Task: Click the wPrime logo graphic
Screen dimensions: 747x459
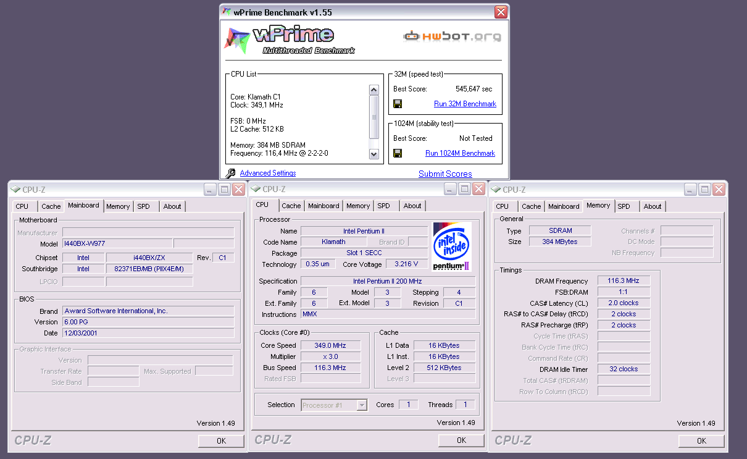Action: (289, 40)
